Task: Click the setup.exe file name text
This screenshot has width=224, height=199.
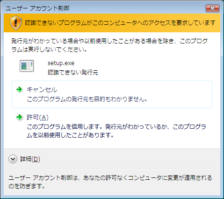Action: 61,63
